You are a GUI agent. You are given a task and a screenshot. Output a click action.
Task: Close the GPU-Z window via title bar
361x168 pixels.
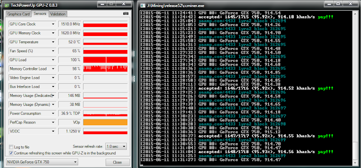124,4
